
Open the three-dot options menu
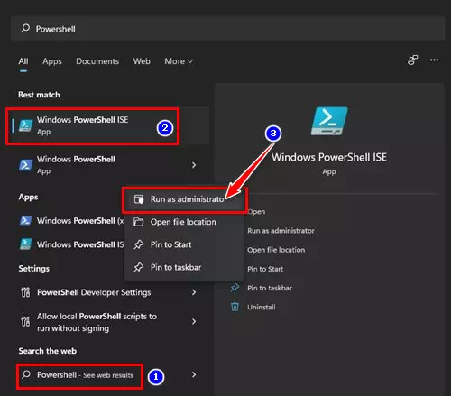tap(434, 60)
